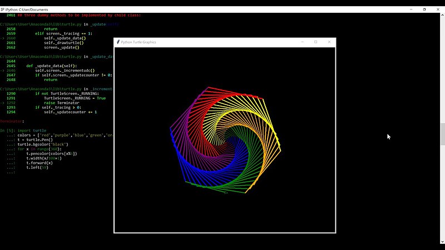Close the Python Turtle Graphics window
Image resolution: width=445 pixels, height=250 pixels.
click(329, 42)
